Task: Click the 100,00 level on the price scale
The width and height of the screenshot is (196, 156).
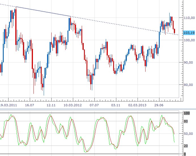Action: 189,40
